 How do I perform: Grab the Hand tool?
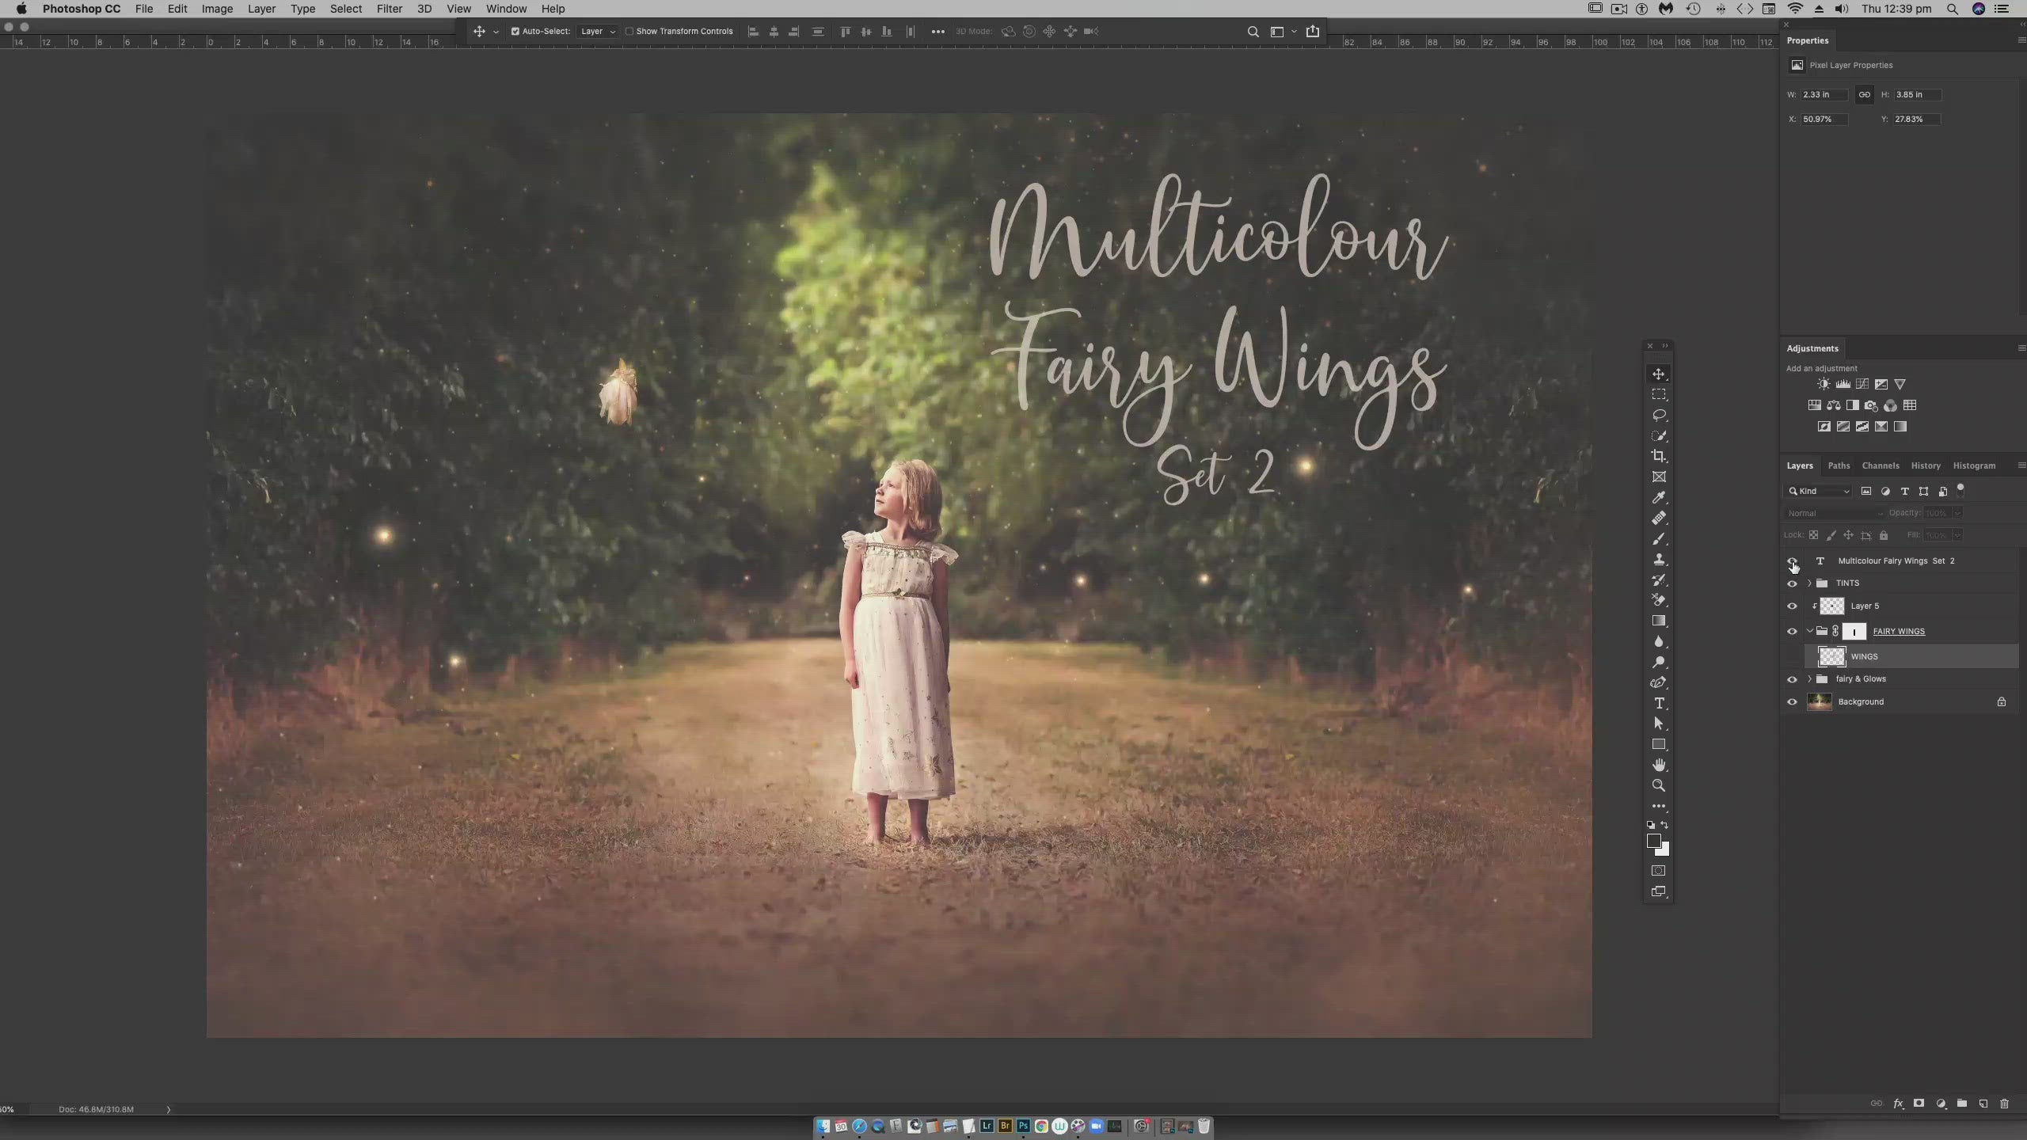(1659, 764)
